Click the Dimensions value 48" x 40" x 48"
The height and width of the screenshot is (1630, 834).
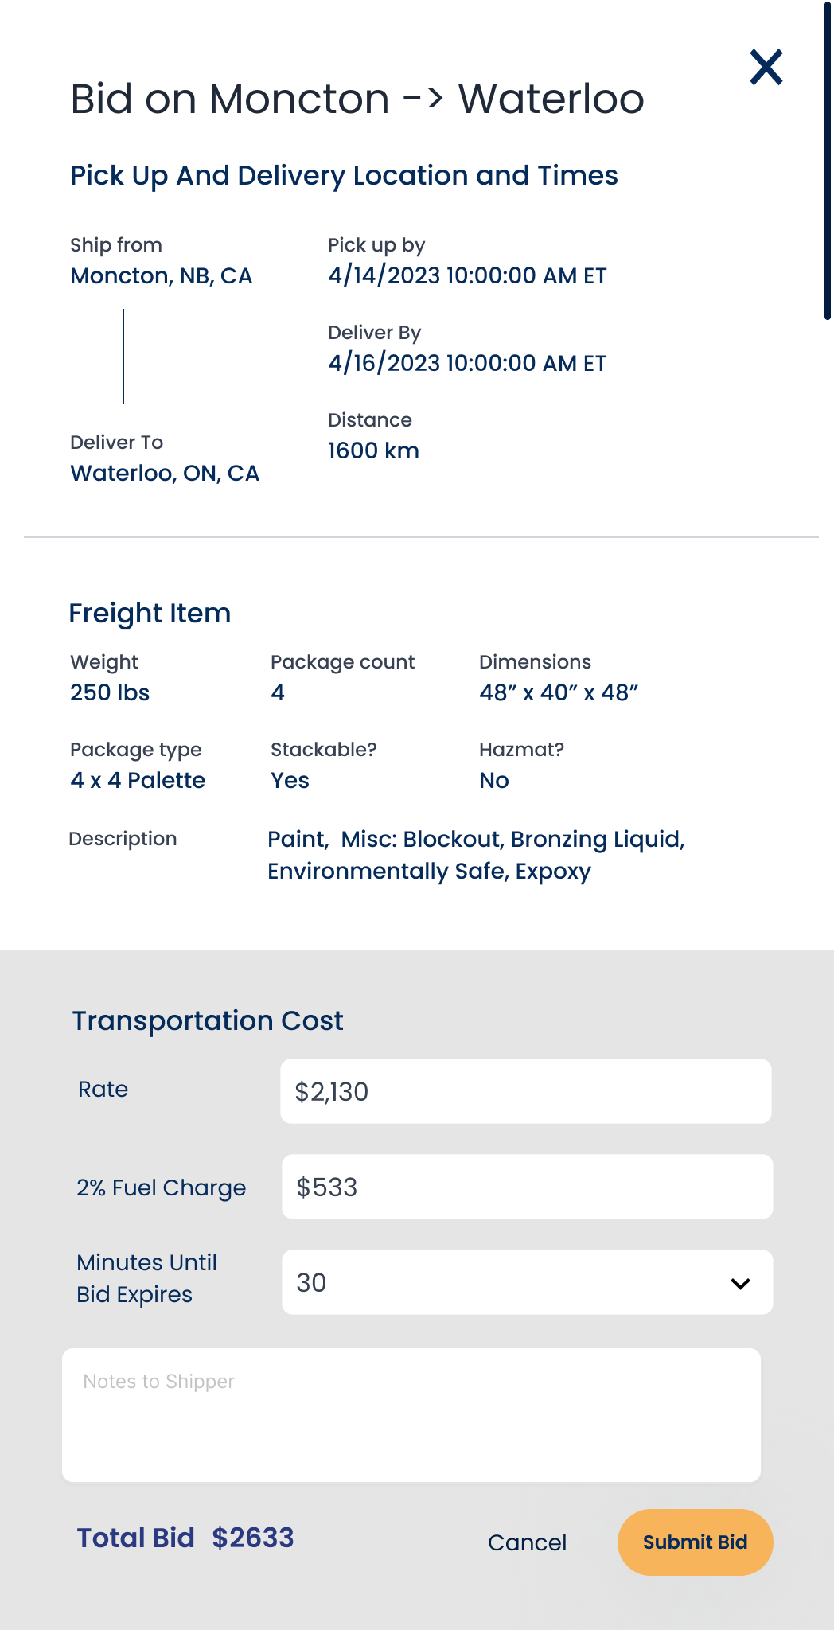point(559,693)
